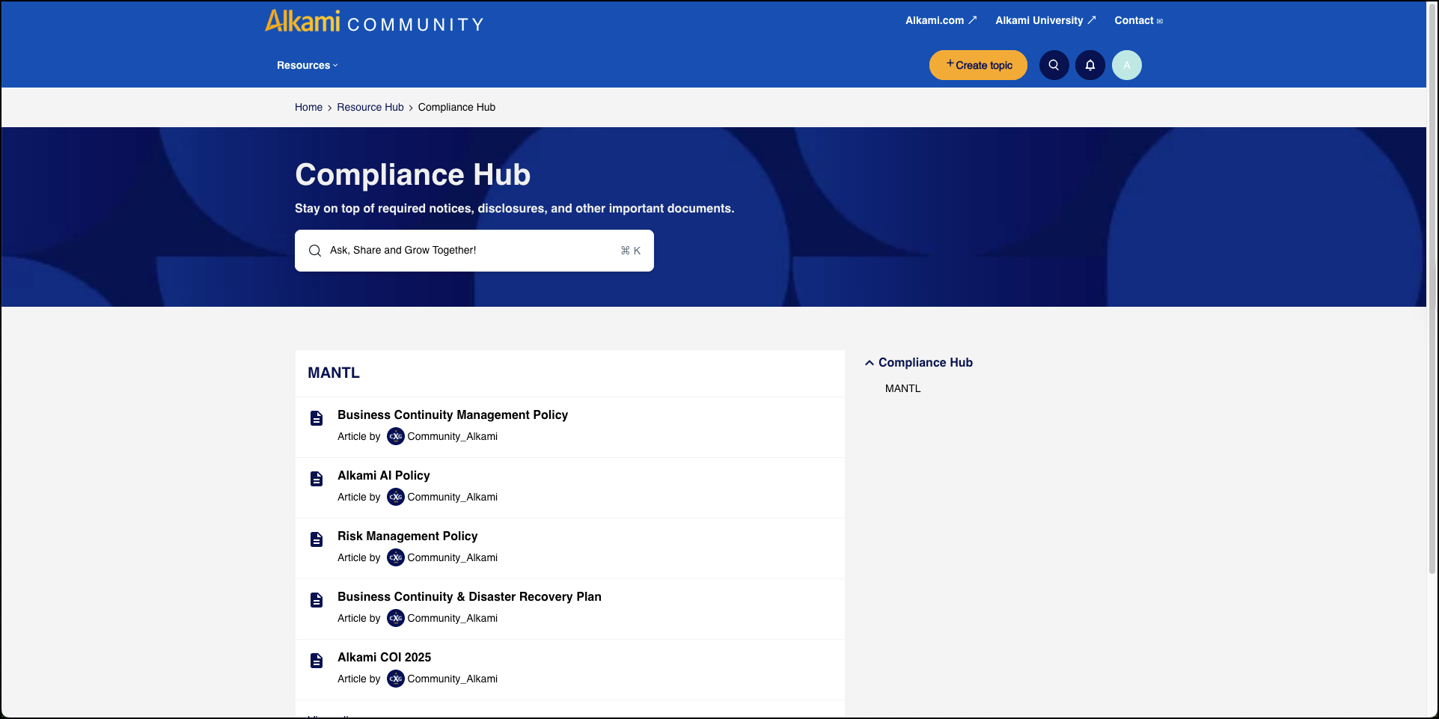Image resolution: width=1439 pixels, height=719 pixels.
Task: Open the Business Continuity & Disaster Recovery Plan article
Action: [469, 596]
